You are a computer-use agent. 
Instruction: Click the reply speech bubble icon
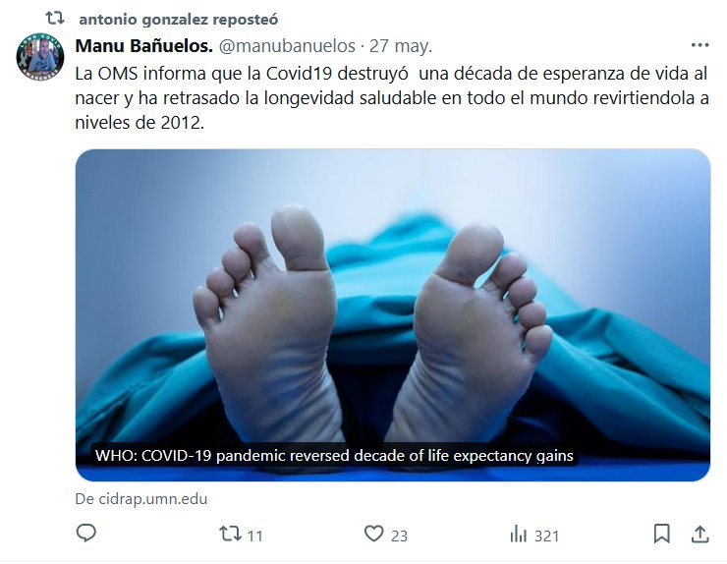[86, 534]
